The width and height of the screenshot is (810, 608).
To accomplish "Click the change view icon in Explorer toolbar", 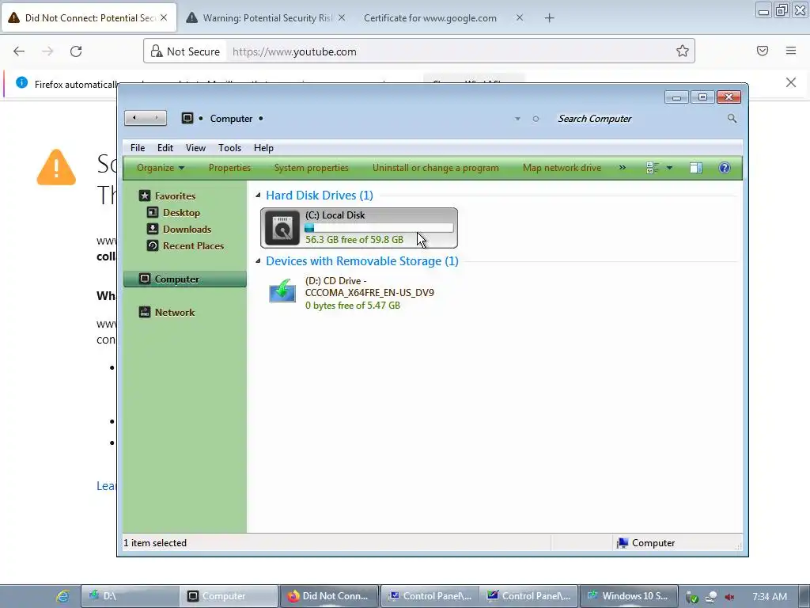I will pyautogui.click(x=653, y=168).
